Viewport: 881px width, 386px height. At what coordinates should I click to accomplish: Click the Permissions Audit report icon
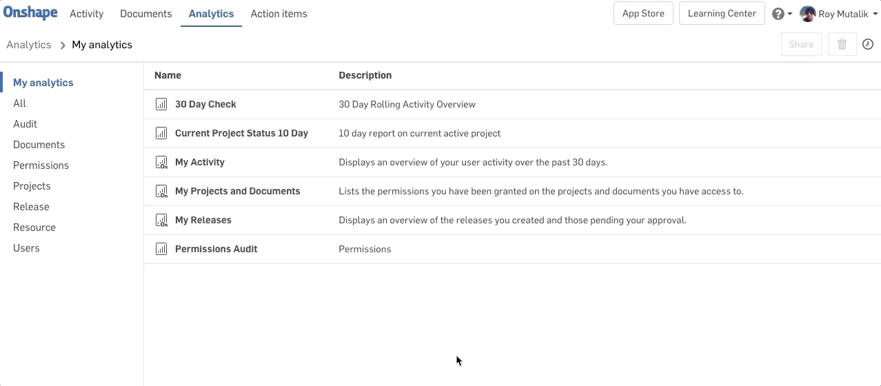161,249
